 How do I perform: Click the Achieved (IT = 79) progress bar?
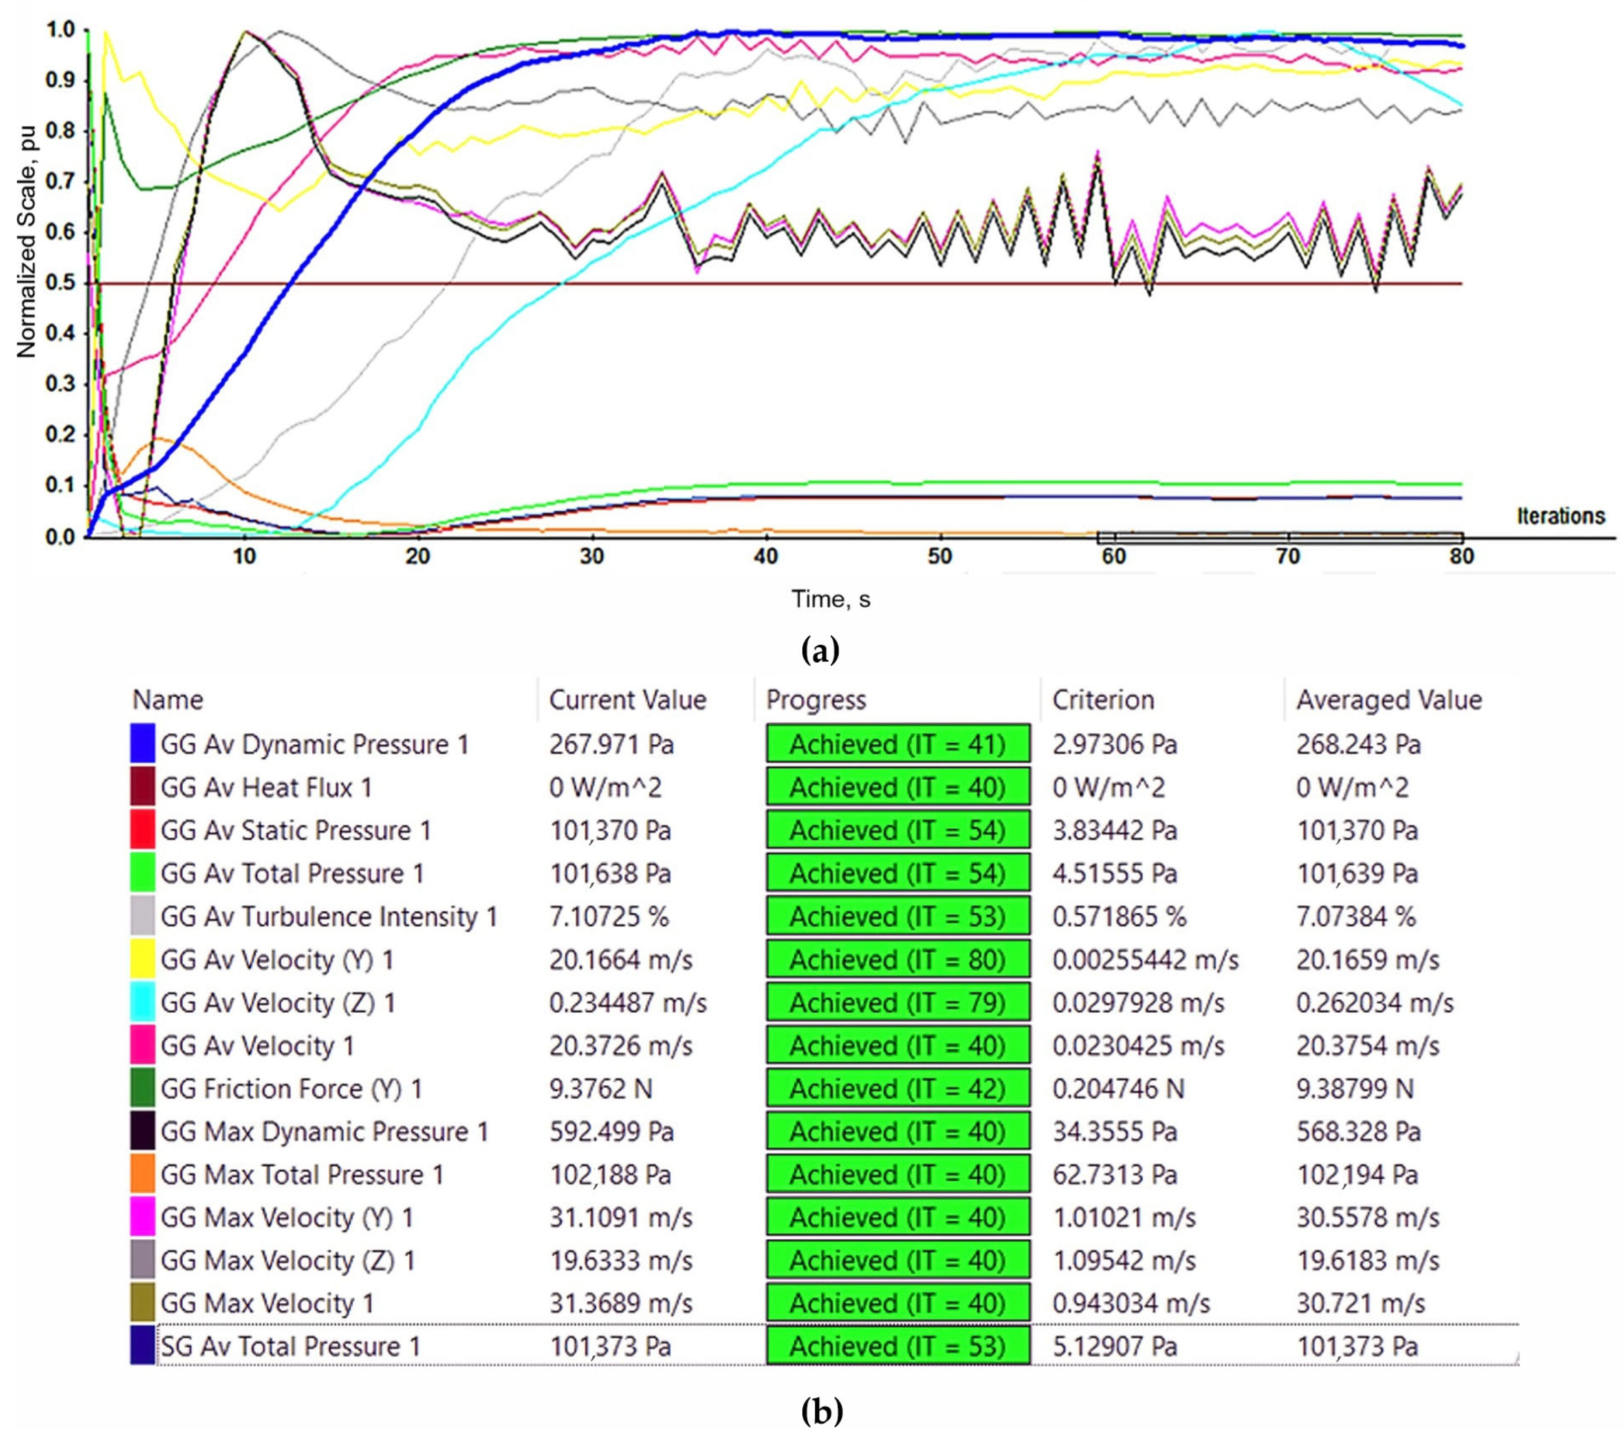[x=898, y=1002]
